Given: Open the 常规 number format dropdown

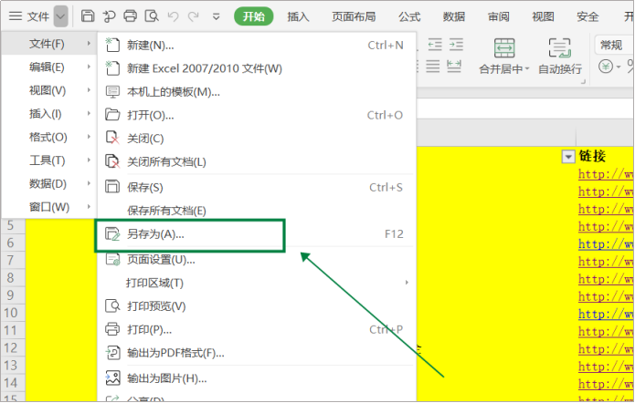Looking at the screenshot, I should (x=614, y=45).
